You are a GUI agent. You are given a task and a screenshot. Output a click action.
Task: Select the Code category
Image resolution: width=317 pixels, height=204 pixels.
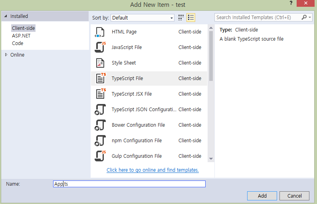tap(18, 43)
